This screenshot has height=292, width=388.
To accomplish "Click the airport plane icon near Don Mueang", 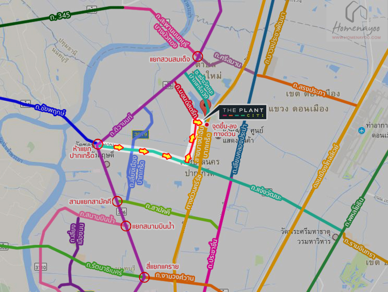I will [x=361, y=130].
